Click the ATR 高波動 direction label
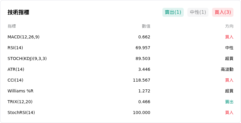The image size is (241, 123). (x=227, y=70)
